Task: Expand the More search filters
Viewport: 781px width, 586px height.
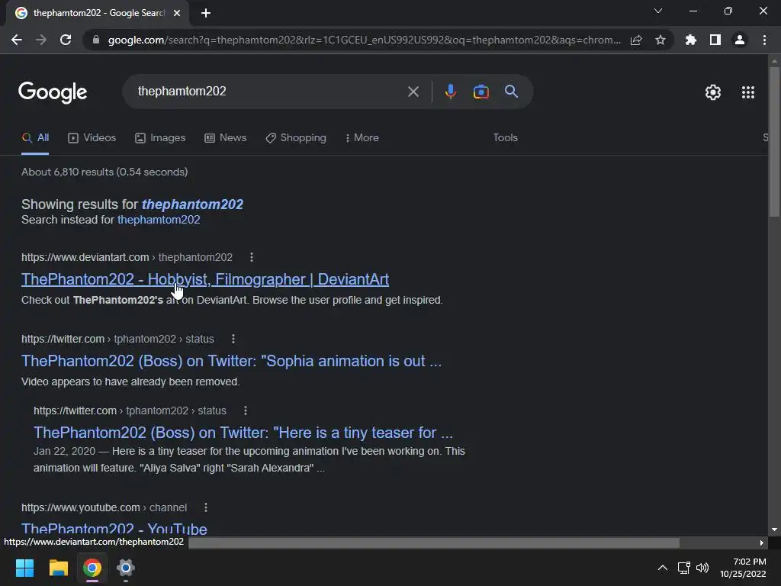Action: coord(362,138)
